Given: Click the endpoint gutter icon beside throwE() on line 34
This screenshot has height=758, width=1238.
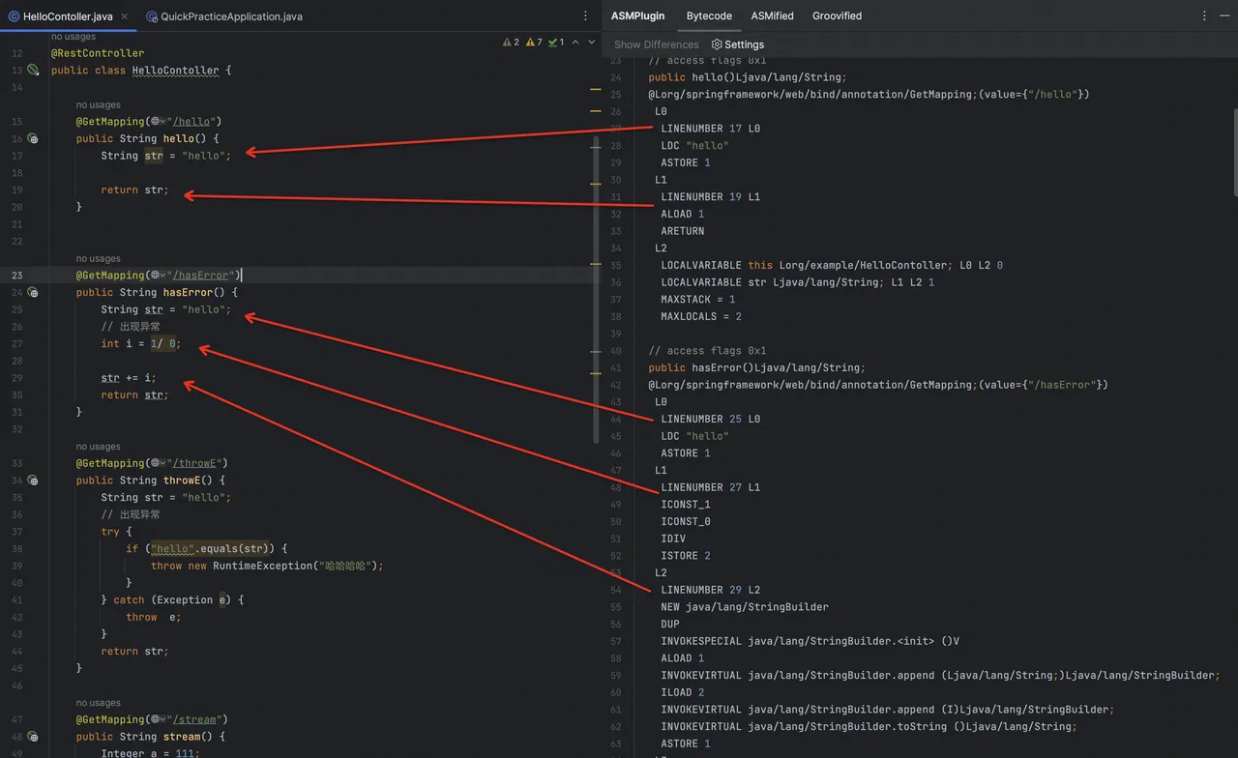Looking at the screenshot, I should pyautogui.click(x=33, y=481).
